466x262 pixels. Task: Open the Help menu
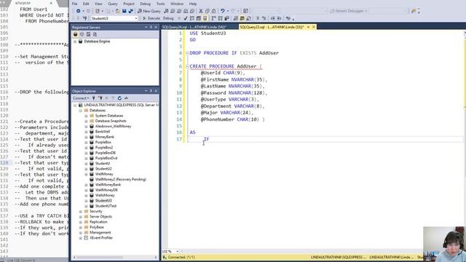193,4
